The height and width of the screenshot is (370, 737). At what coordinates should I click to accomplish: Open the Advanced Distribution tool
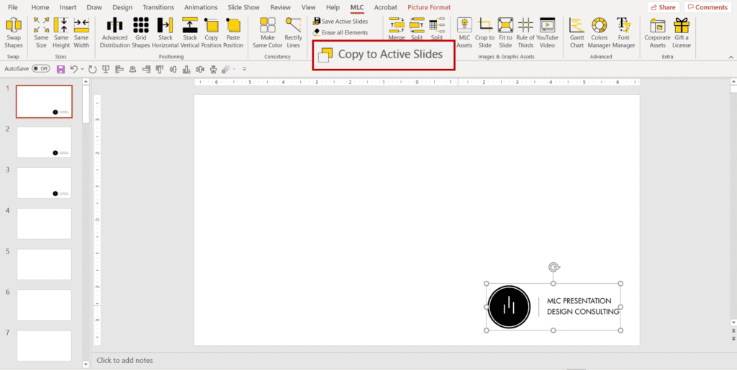114,32
